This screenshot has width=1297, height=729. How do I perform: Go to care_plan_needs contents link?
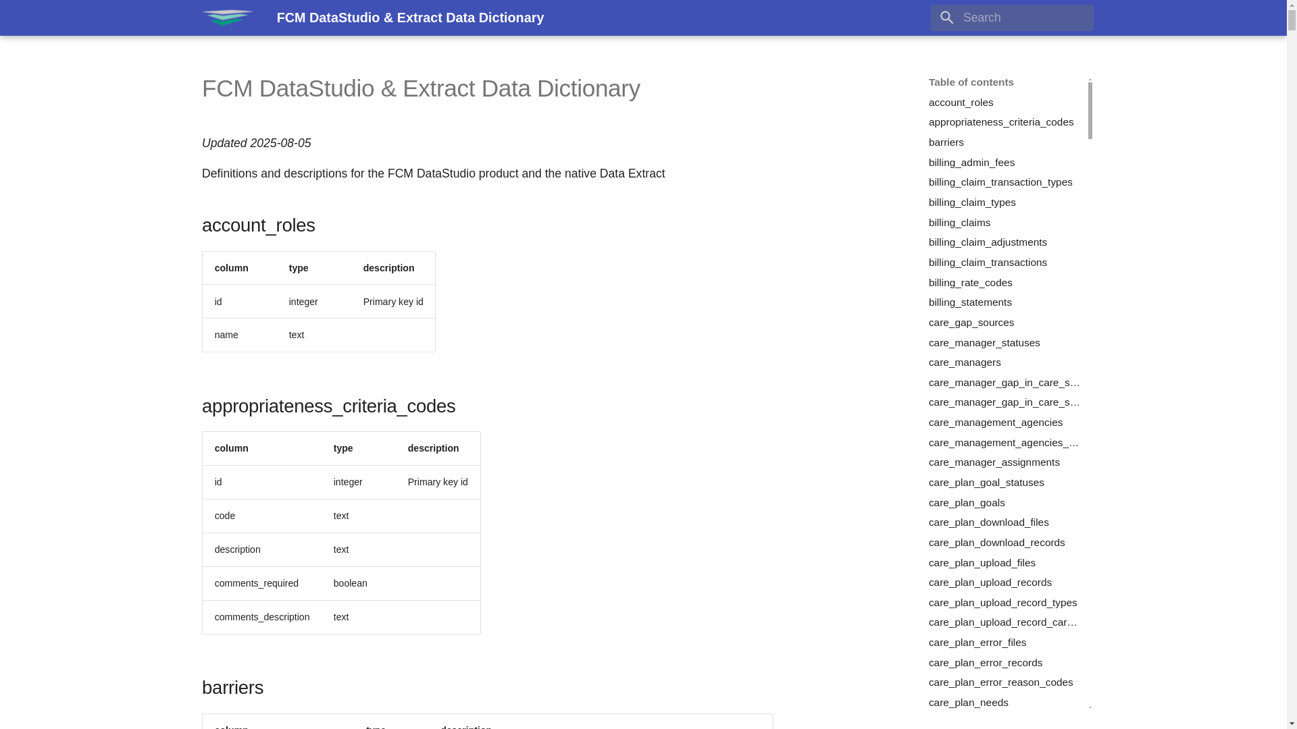click(968, 703)
